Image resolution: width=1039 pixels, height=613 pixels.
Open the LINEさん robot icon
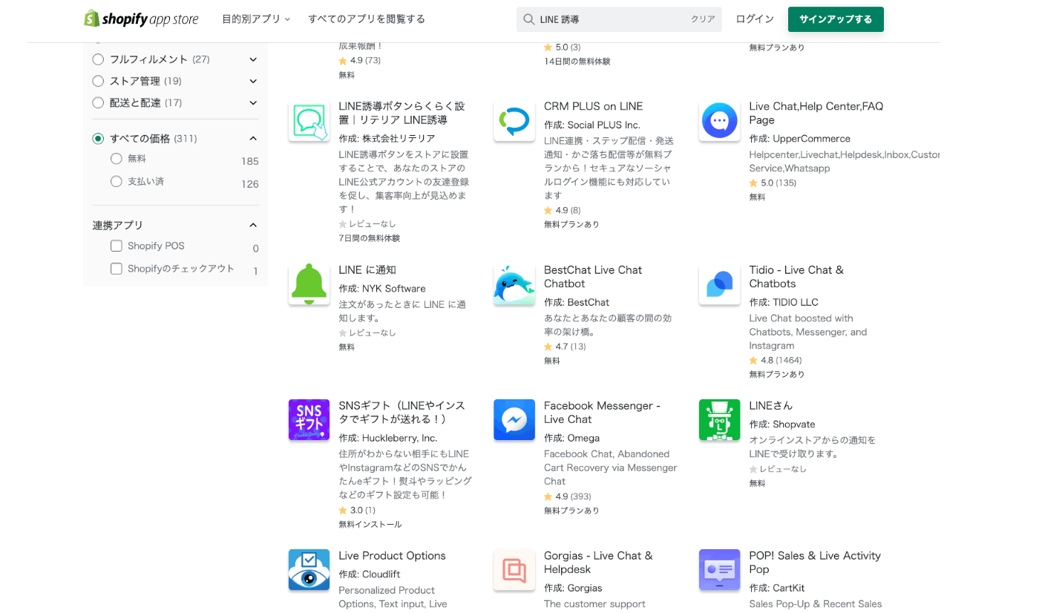(x=719, y=420)
